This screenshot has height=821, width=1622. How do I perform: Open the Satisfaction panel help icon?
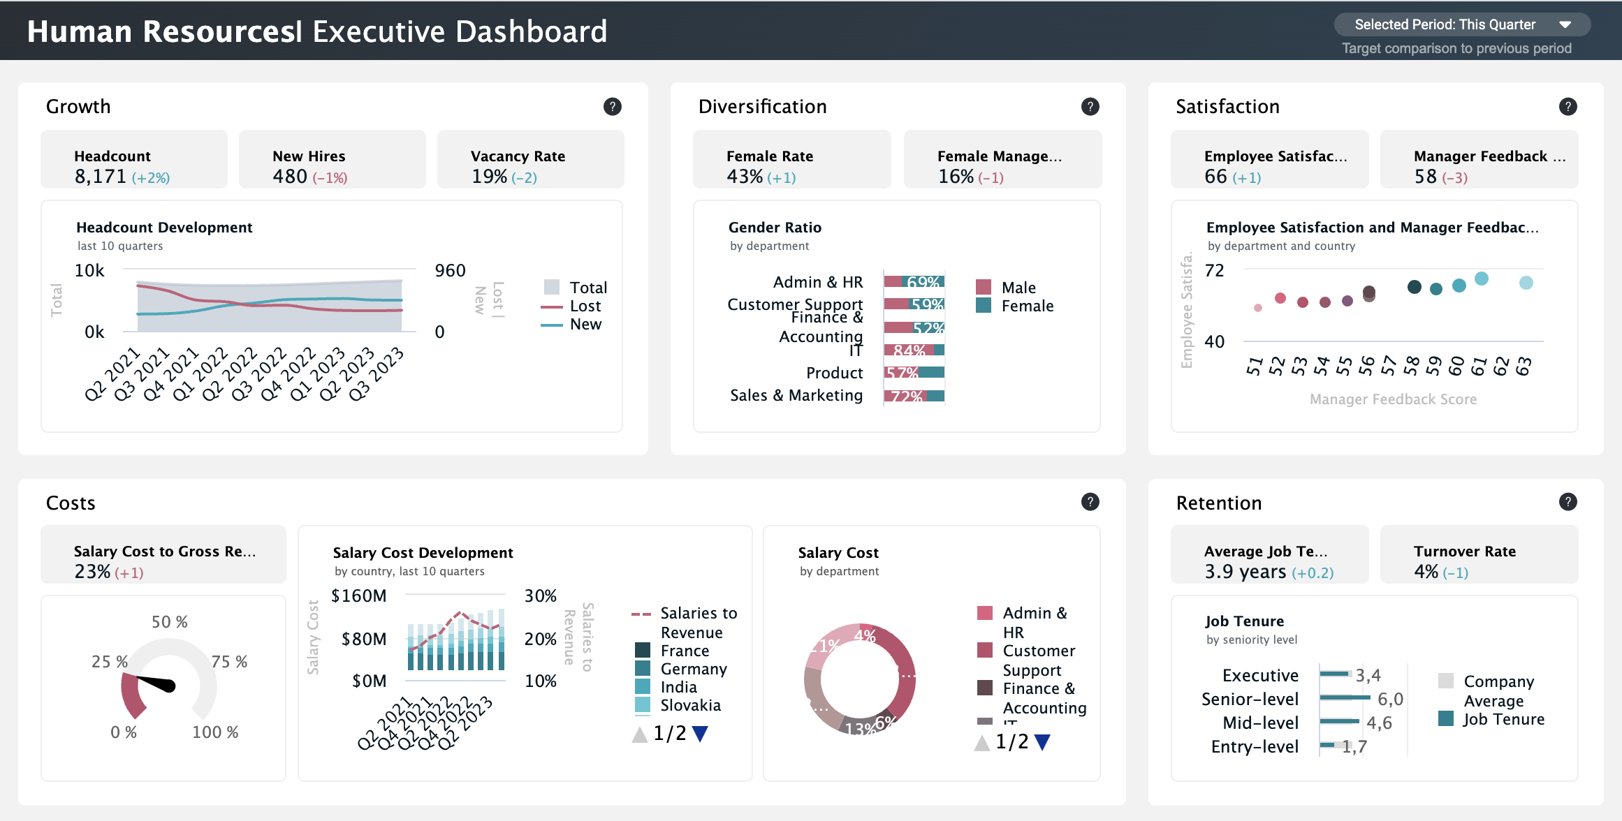click(x=1568, y=106)
